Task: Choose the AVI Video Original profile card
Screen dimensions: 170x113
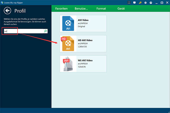Action: [83, 24]
